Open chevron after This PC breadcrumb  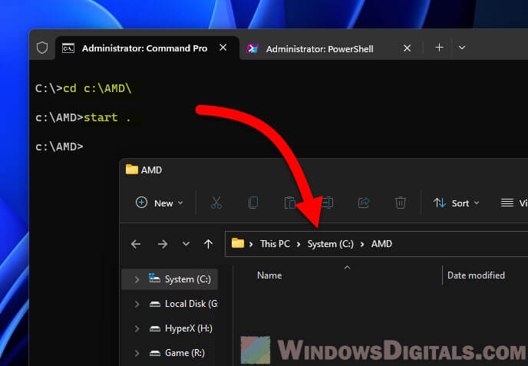[x=299, y=244]
